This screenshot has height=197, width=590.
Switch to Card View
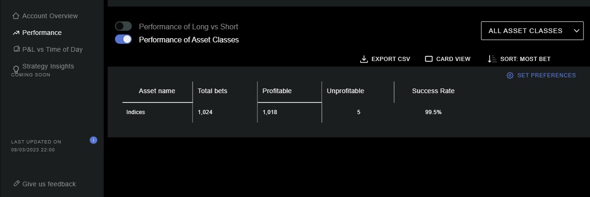tap(448, 59)
